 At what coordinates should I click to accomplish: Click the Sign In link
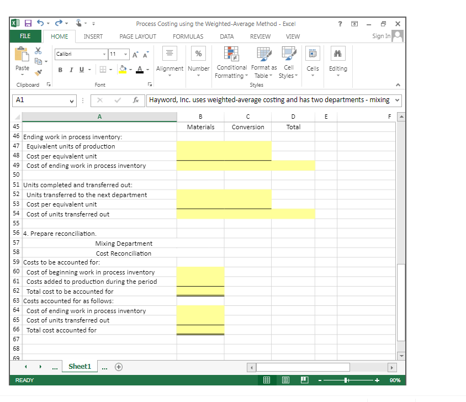[x=380, y=35]
